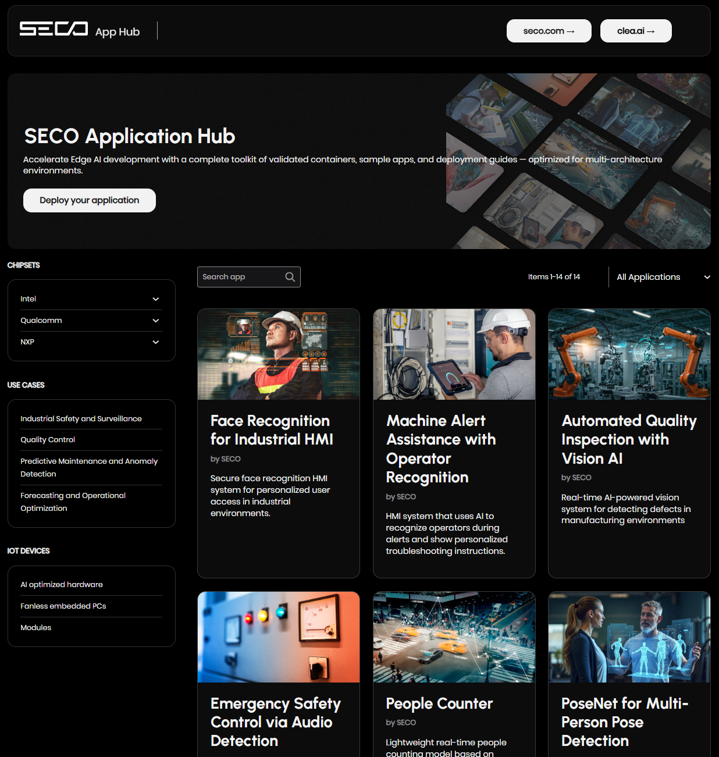Open the Face Recognition app thumbnail image
This screenshot has width=719, height=757.
click(x=278, y=354)
